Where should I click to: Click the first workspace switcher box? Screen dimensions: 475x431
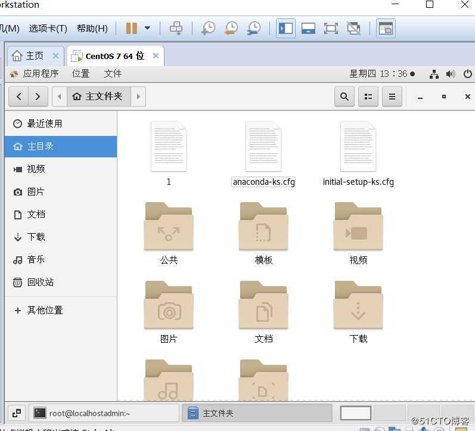pyautogui.click(x=356, y=413)
